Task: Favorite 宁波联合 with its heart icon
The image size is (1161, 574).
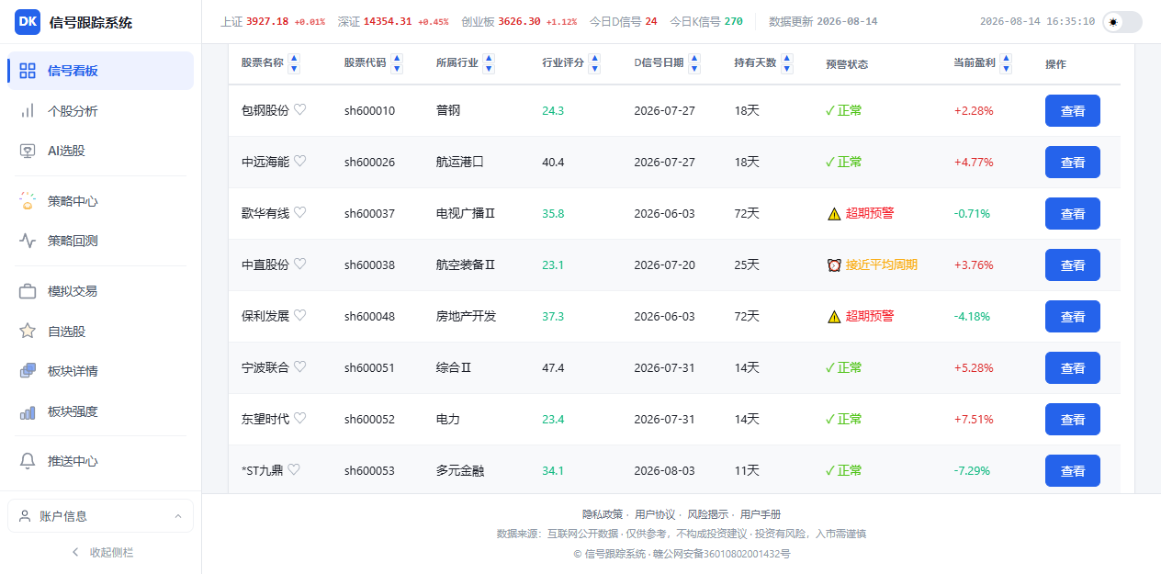Action: click(x=299, y=367)
